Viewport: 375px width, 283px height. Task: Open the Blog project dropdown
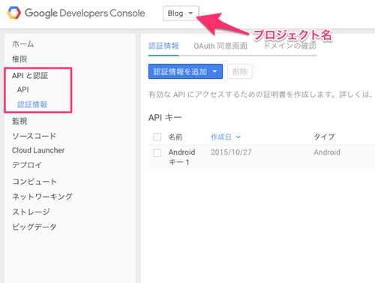click(181, 14)
